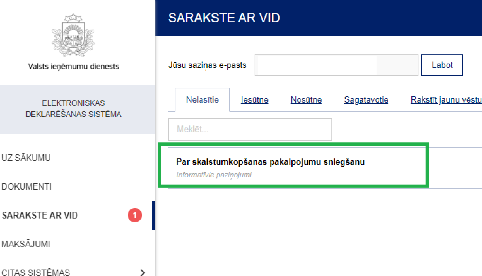Image resolution: width=482 pixels, height=276 pixels.
Task: Click the red notification badge showing 1
Action: point(135,215)
